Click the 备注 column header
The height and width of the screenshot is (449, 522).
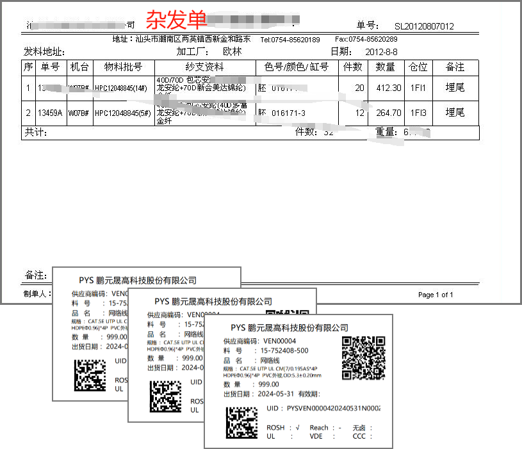point(455,67)
